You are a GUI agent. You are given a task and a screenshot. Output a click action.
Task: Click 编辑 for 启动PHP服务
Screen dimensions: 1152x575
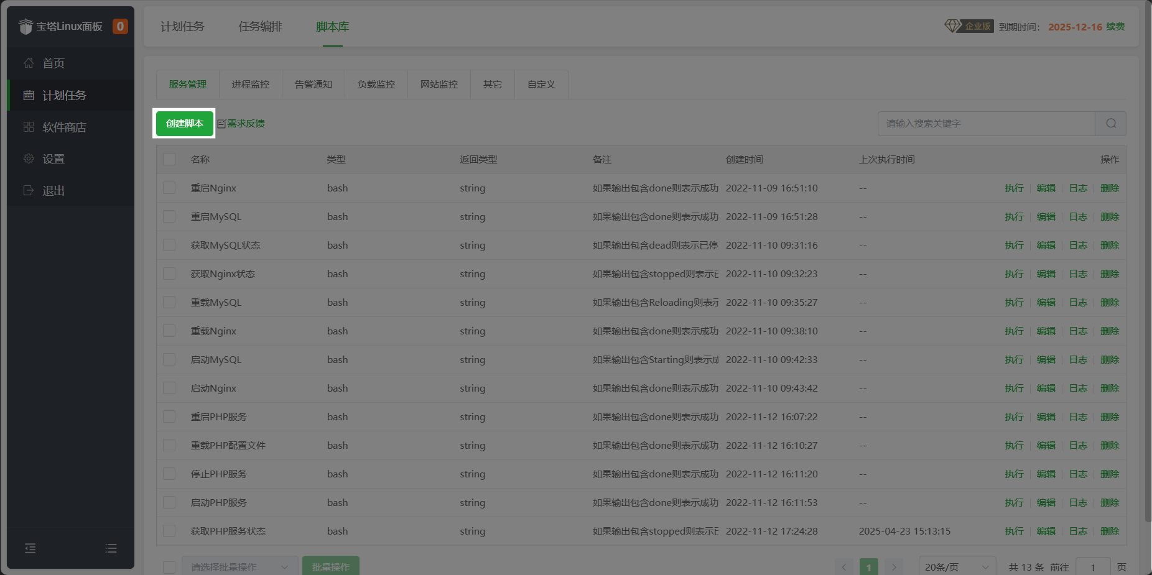[x=1046, y=502]
